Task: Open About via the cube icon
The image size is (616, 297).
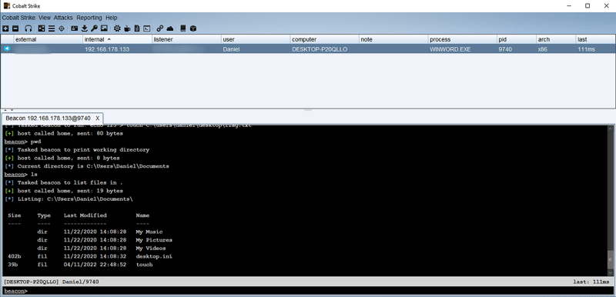Action: coord(193,28)
